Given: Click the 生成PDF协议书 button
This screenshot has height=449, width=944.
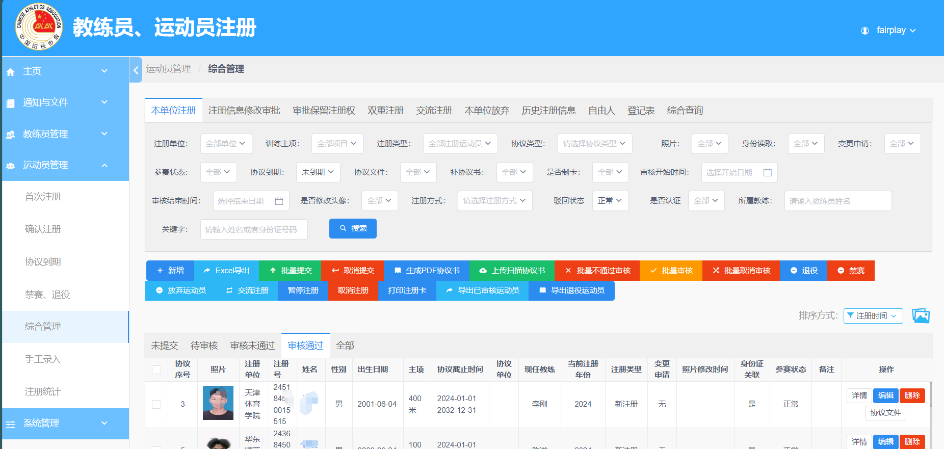Looking at the screenshot, I should click(427, 271).
